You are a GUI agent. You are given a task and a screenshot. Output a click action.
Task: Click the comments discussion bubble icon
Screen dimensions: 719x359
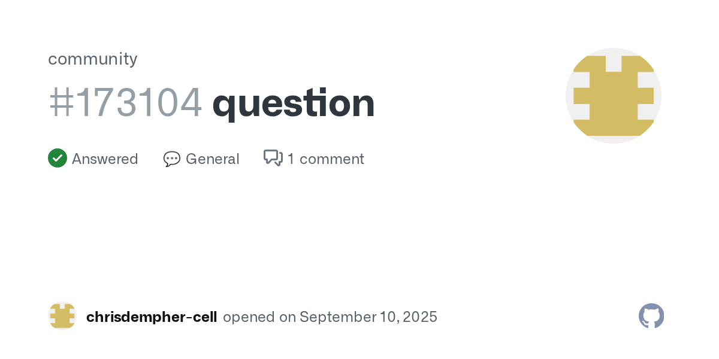(273, 158)
